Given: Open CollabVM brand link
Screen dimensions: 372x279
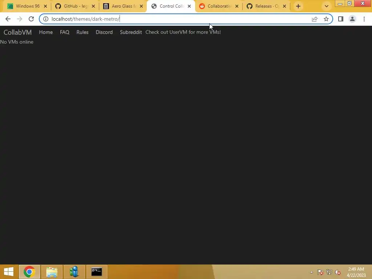Looking at the screenshot, I should 17,32.
